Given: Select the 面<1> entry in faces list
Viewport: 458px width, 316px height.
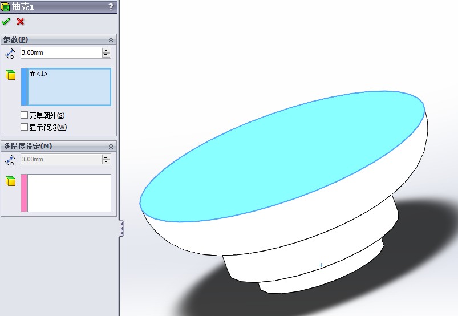Looking at the screenshot, I should (x=39, y=74).
